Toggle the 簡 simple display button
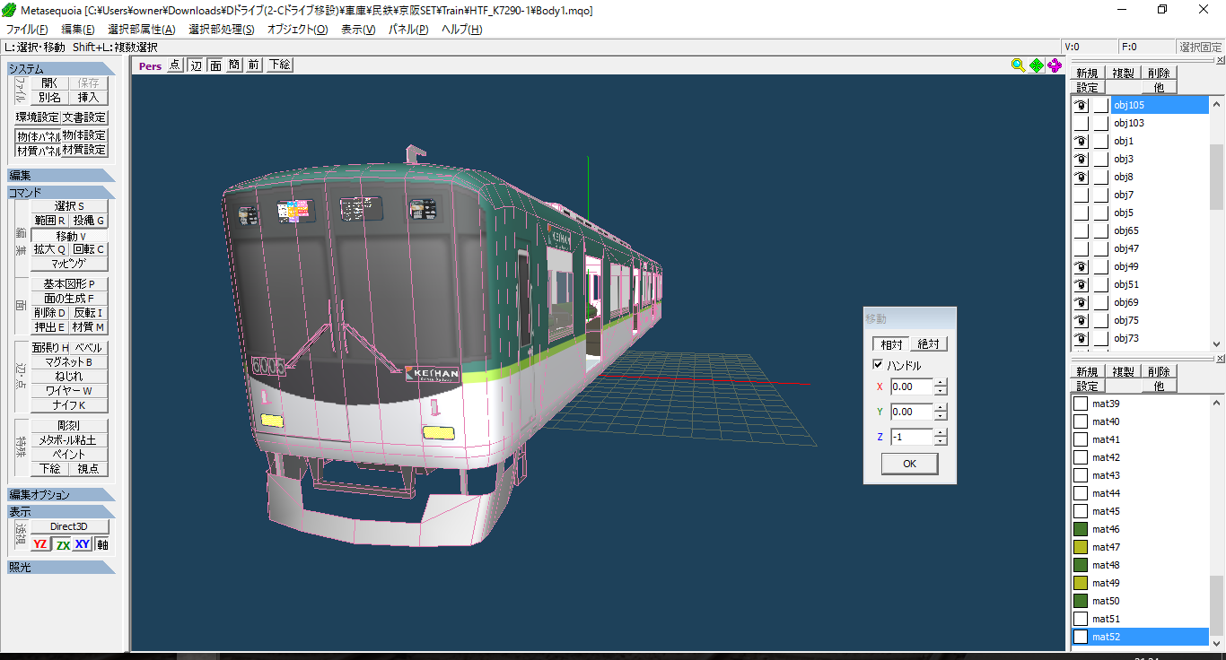 [234, 65]
